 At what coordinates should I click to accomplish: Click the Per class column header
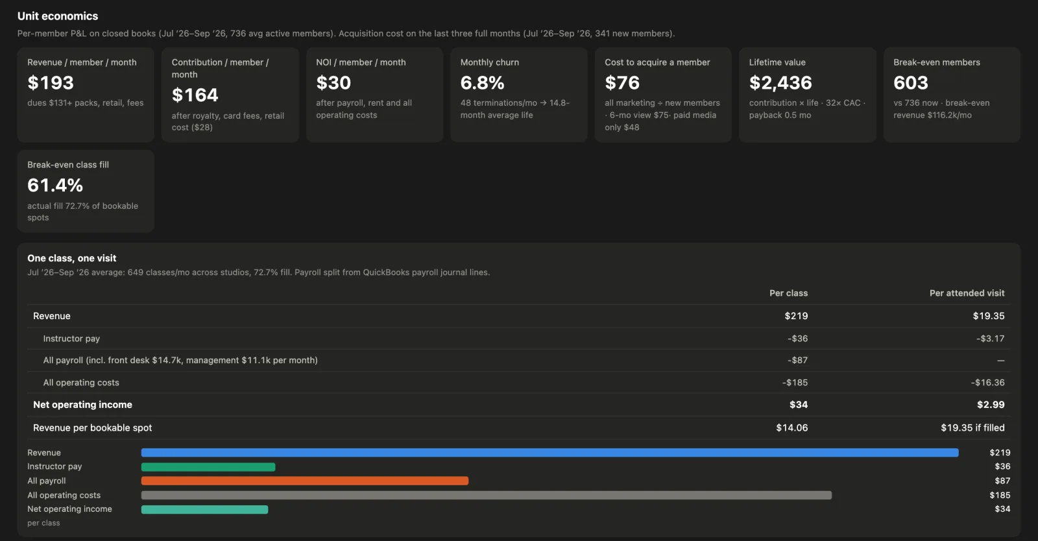pyautogui.click(x=788, y=293)
